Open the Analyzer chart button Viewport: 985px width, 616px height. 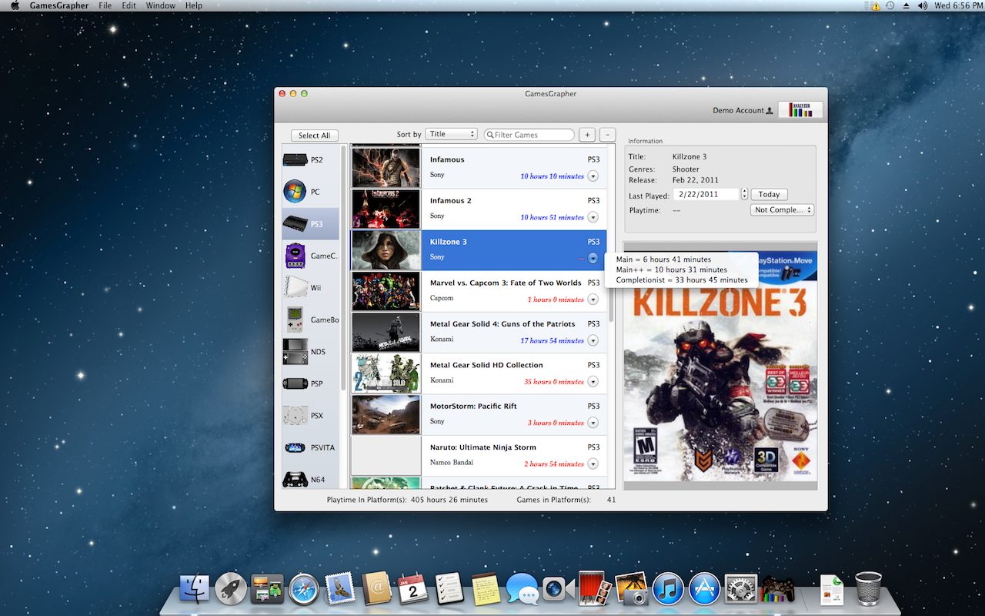click(800, 110)
